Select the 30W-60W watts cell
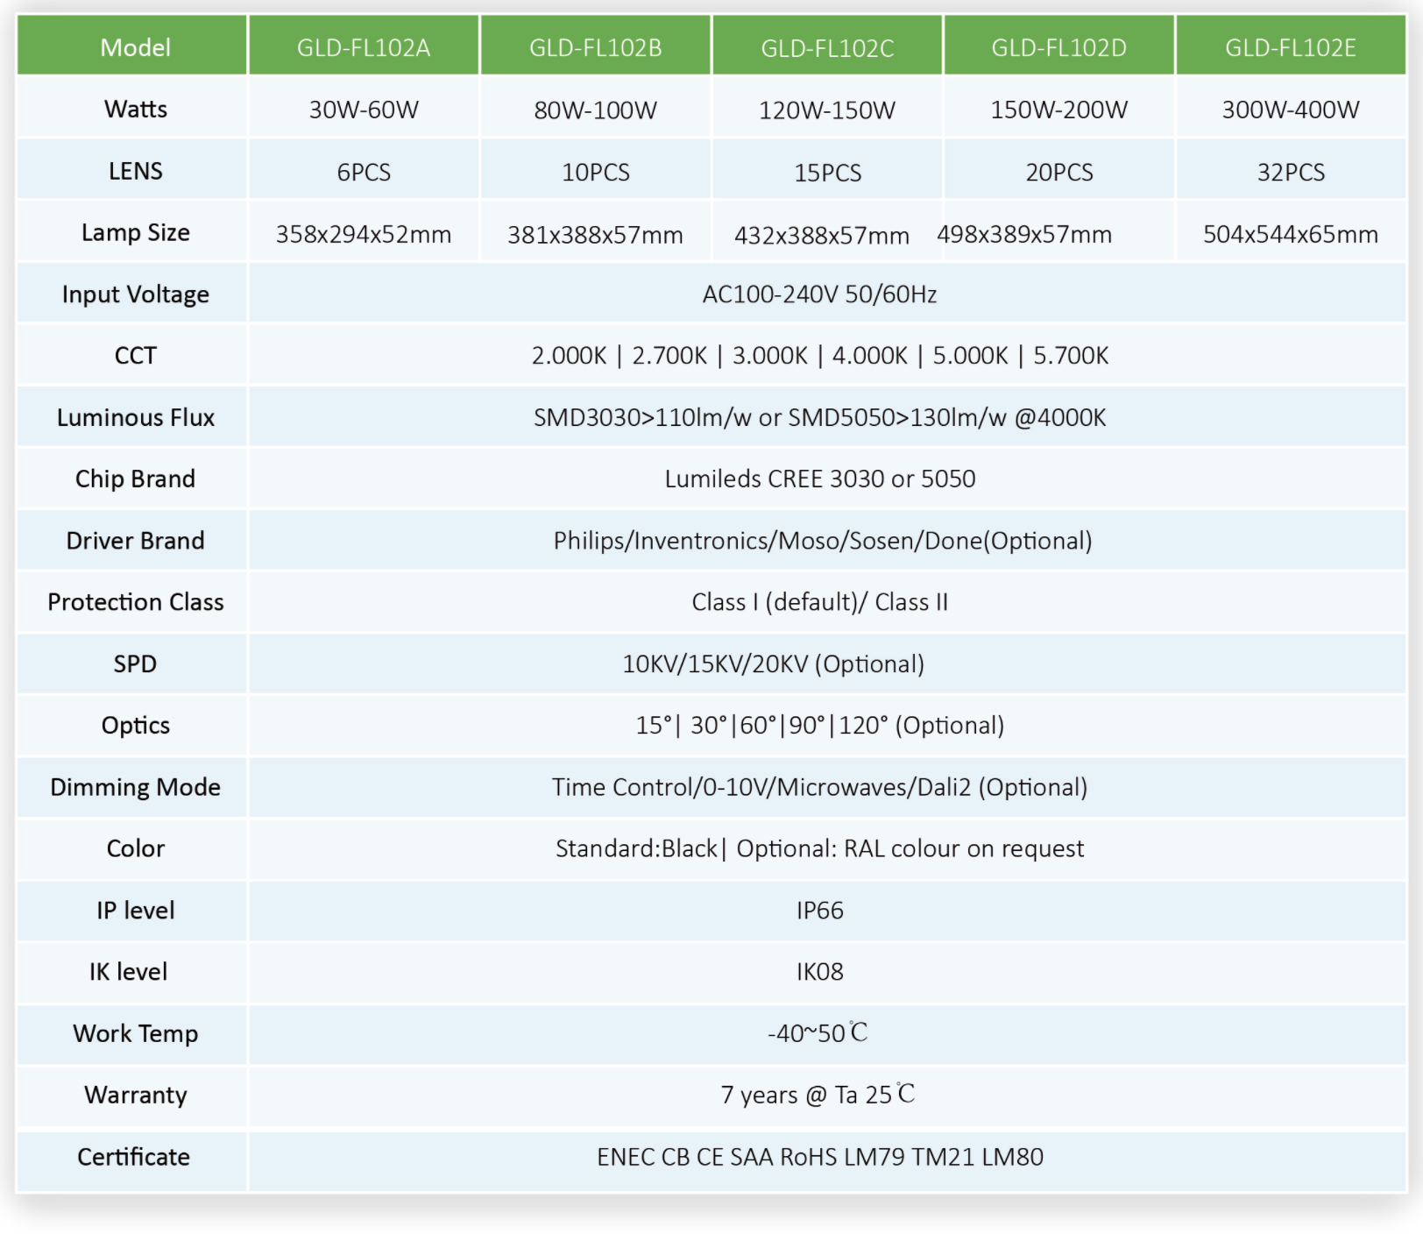 364,110
